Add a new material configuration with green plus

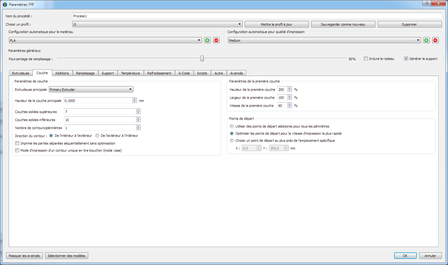207,40
